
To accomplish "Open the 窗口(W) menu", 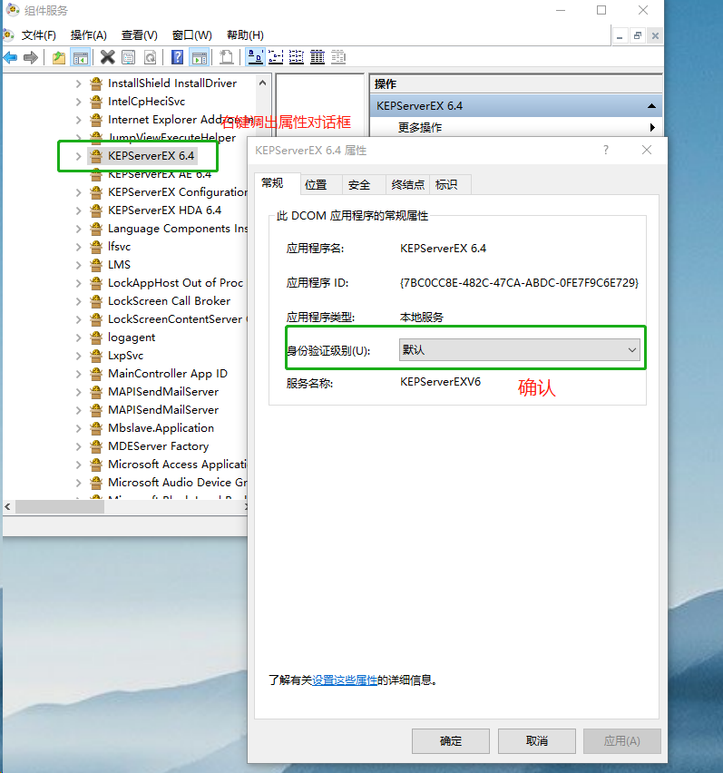I will 191,35.
